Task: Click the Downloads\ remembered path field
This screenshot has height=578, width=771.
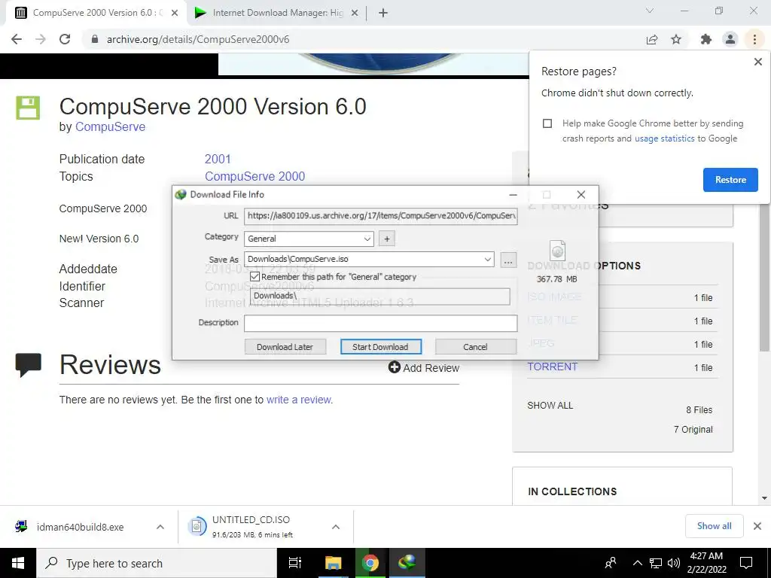Action: coord(380,296)
